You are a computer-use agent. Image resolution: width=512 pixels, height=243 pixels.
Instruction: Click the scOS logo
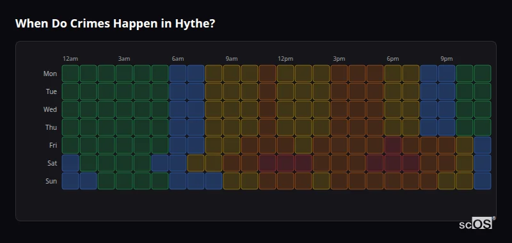477,223
